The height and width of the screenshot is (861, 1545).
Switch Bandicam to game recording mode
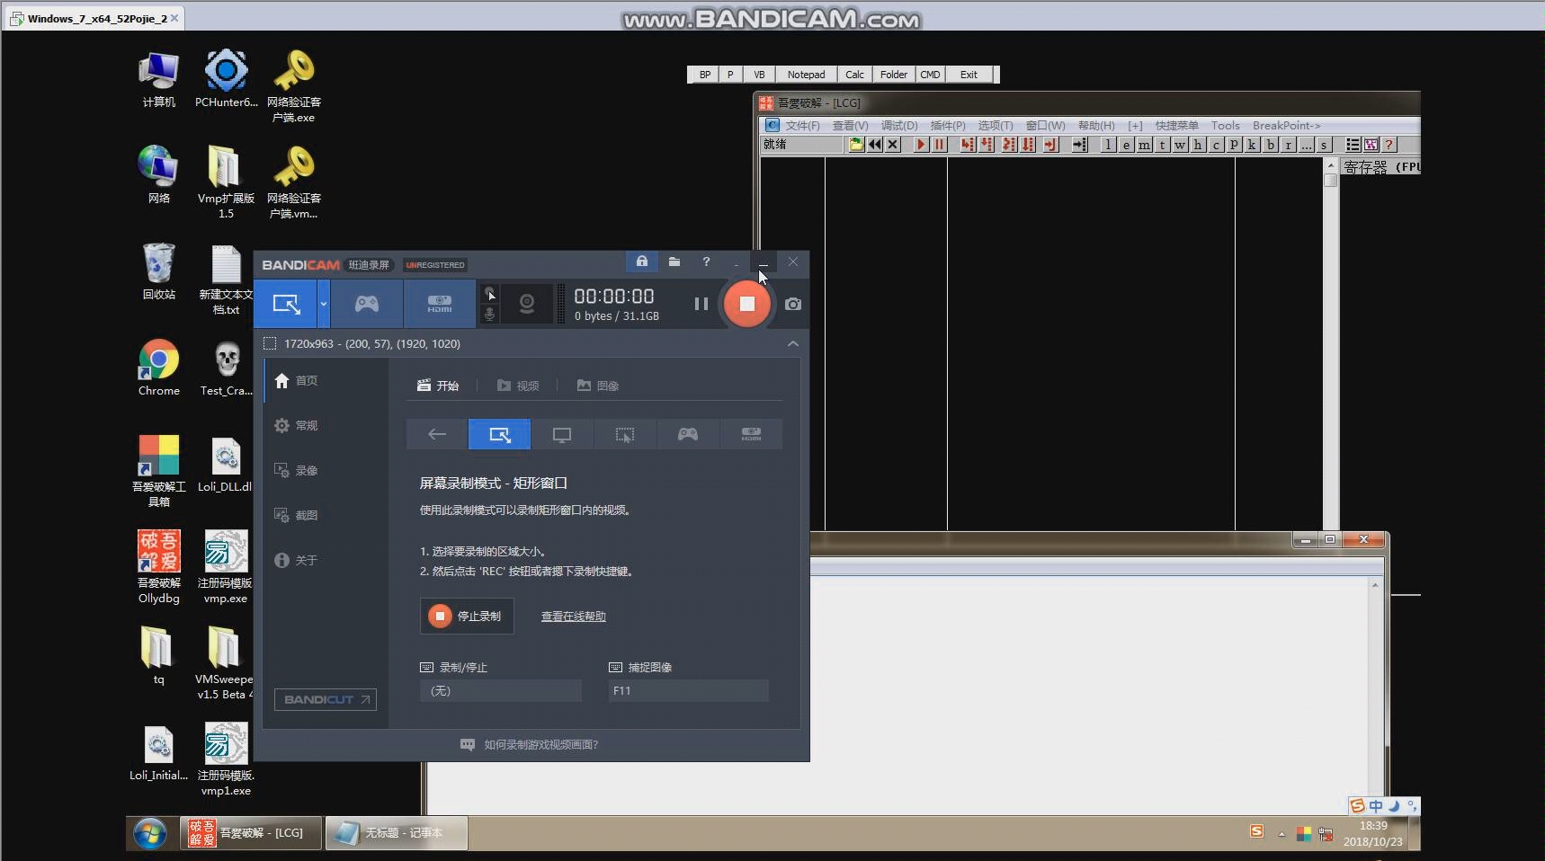[367, 304]
